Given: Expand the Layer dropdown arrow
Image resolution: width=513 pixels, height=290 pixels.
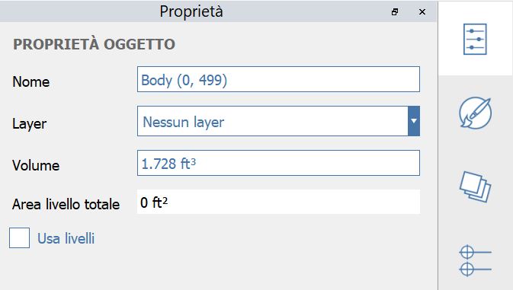Looking at the screenshot, I should (414, 121).
